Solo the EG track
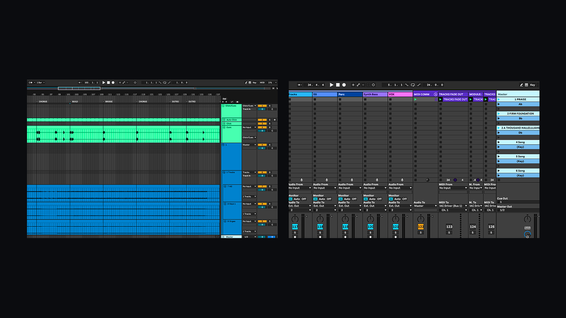The width and height of the screenshot is (566, 318). pyautogui.click(x=320, y=232)
